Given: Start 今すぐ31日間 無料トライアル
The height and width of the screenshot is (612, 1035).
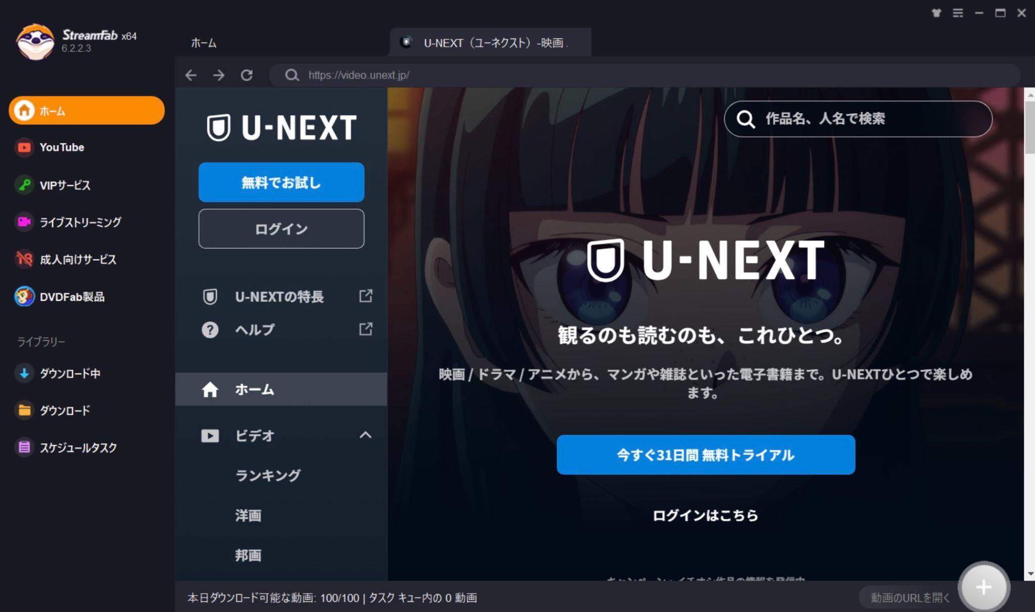Looking at the screenshot, I should click(706, 455).
